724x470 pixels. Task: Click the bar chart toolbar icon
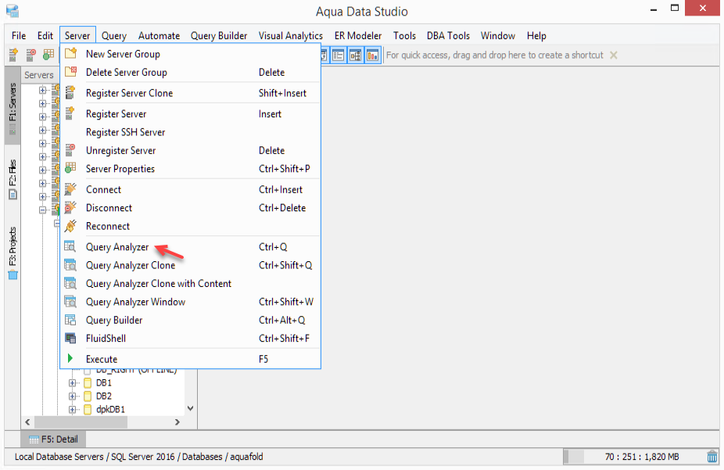tap(372, 56)
